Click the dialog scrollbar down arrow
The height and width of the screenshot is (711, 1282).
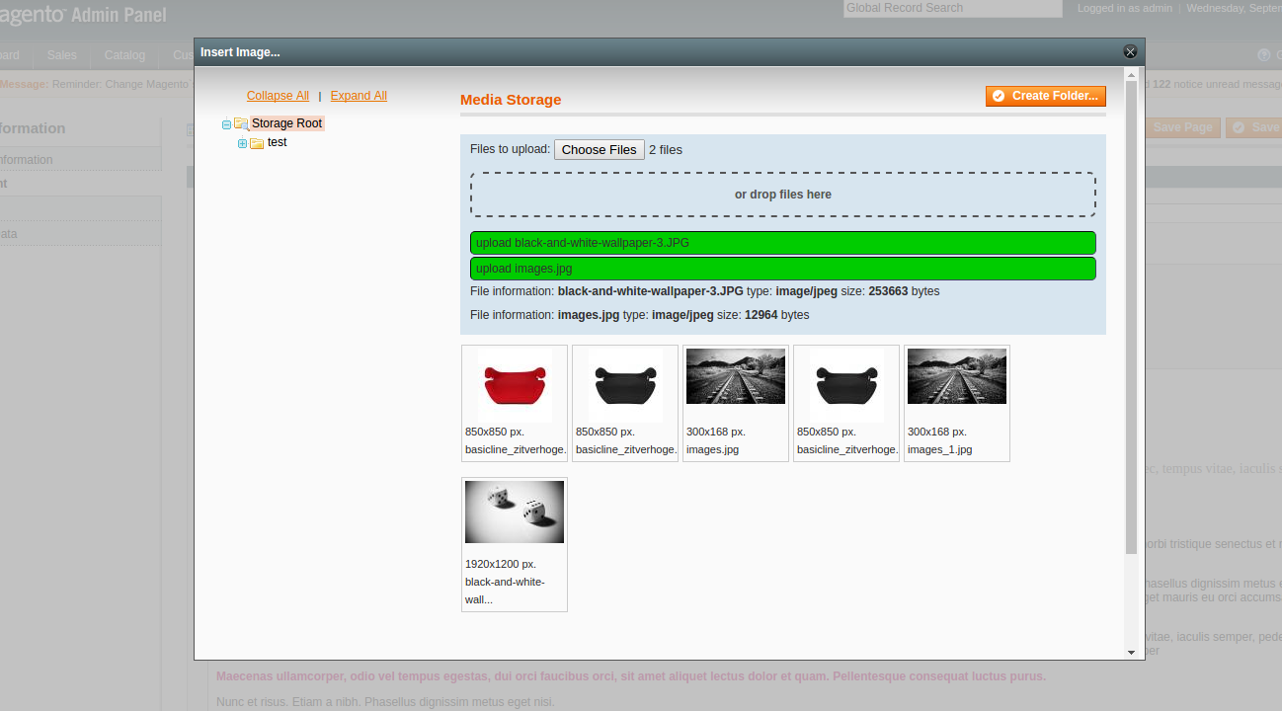click(x=1131, y=652)
